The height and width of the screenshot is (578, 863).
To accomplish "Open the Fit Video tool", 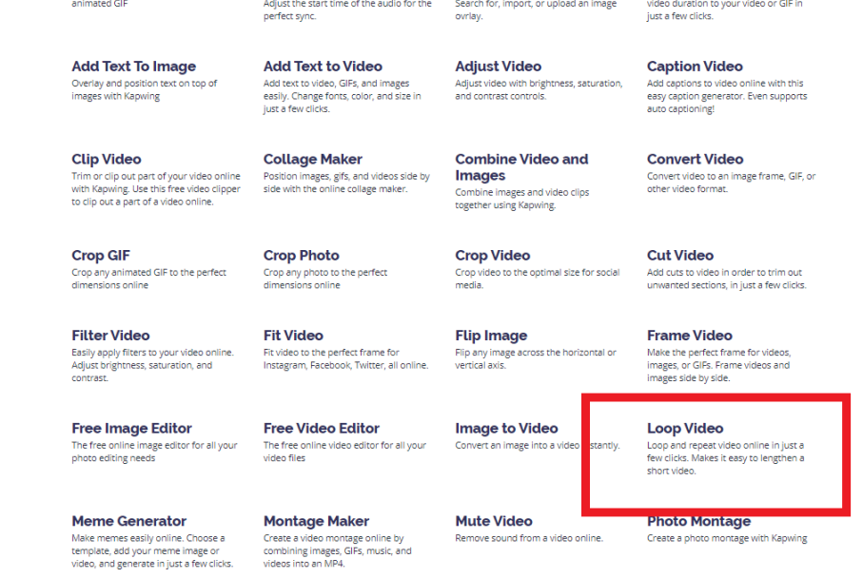I will pyautogui.click(x=294, y=335).
